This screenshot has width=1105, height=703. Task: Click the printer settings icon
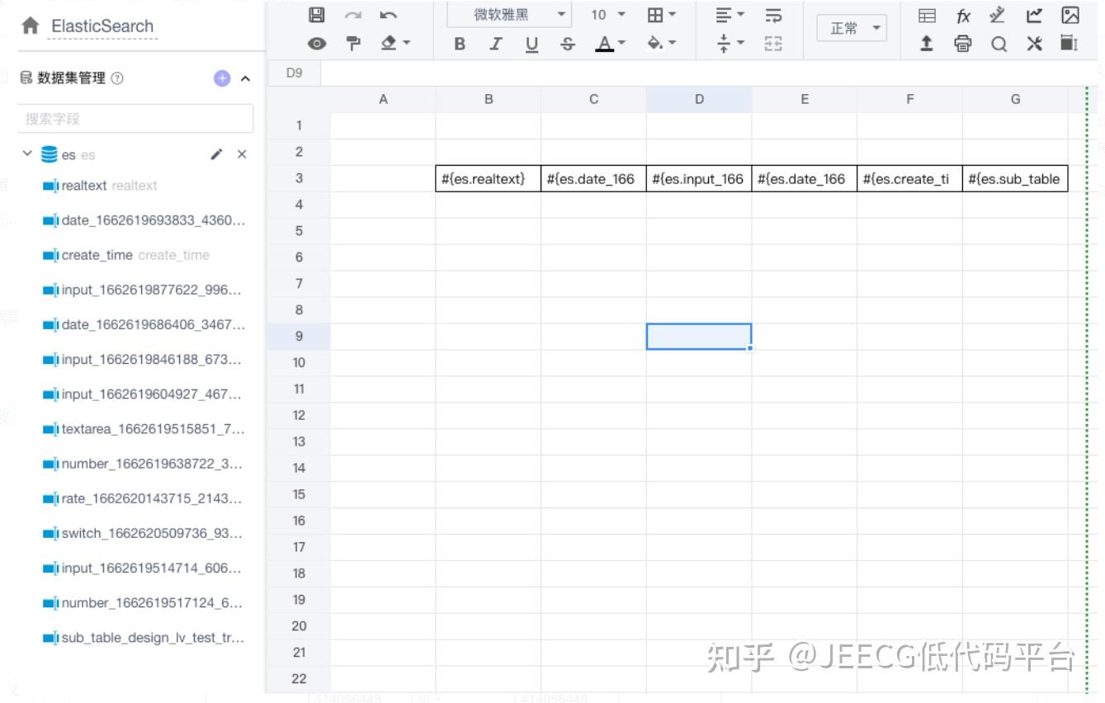click(963, 44)
